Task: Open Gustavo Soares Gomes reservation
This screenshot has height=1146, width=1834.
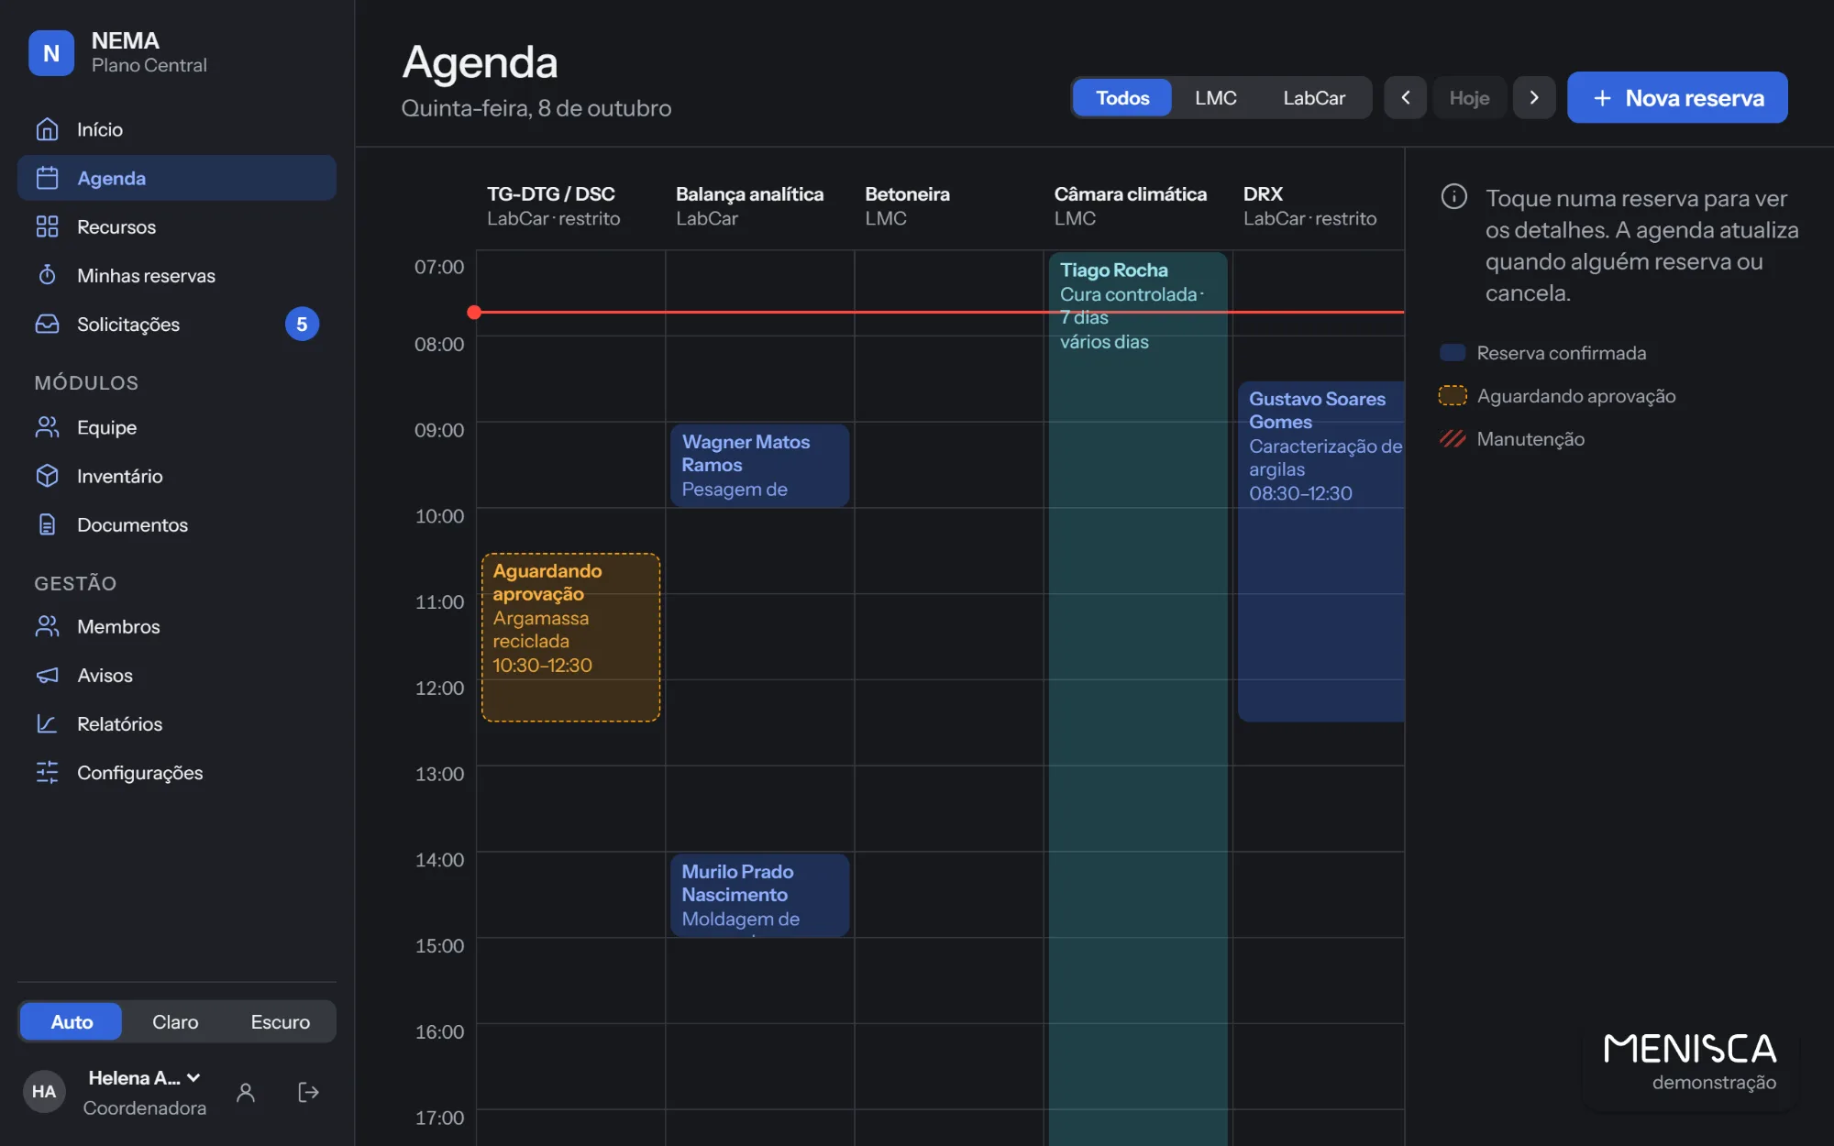Action: pyautogui.click(x=1321, y=551)
